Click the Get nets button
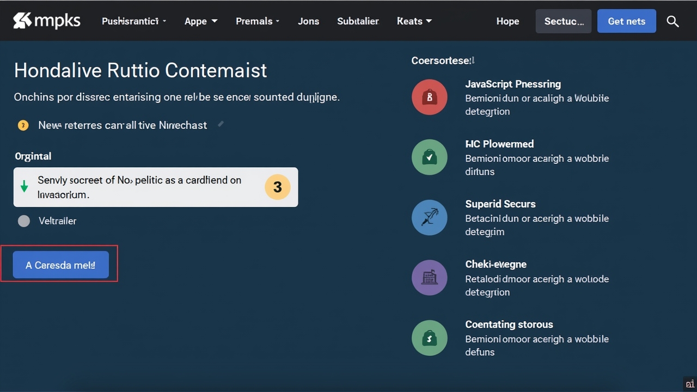Image resolution: width=697 pixels, height=392 pixels. tap(626, 21)
